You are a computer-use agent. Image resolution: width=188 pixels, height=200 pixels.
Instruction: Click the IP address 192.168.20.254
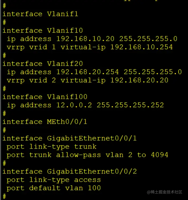[87, 72]
